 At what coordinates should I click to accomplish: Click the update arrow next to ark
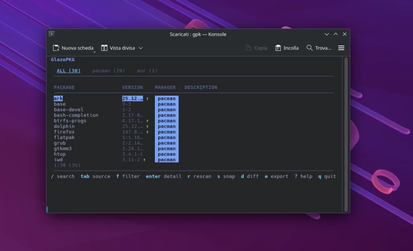pos(148,98)
